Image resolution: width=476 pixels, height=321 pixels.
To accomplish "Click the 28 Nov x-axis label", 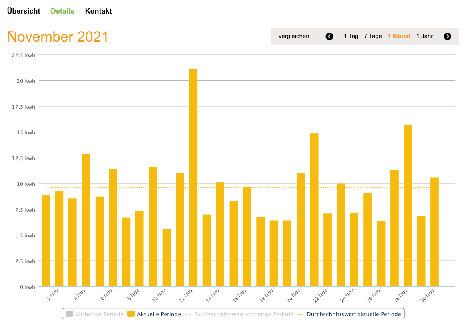I will [x=401, y=296].
